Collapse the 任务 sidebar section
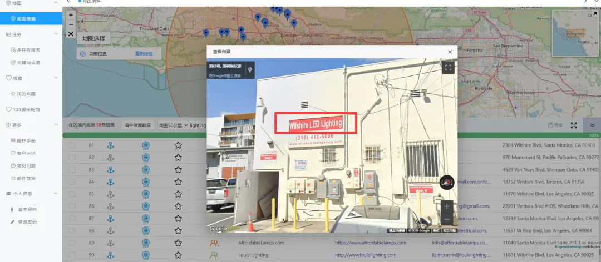The height and width of the screenshot is (262, 601). 56,34
